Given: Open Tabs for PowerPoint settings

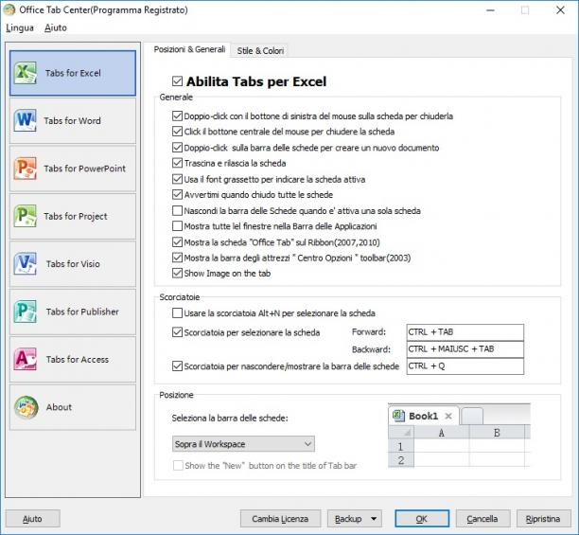Looking at the screenshot, I should [x=73, y=169].
